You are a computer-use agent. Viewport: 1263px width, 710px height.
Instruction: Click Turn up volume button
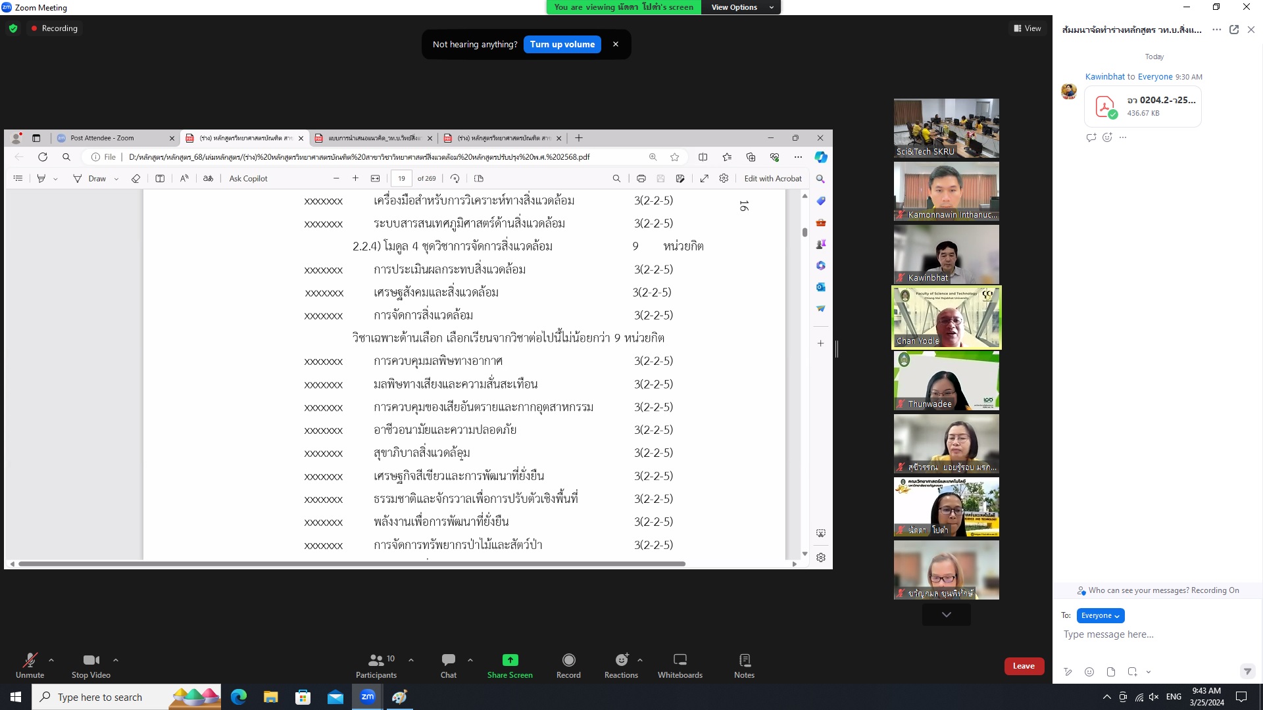[562, 44]
